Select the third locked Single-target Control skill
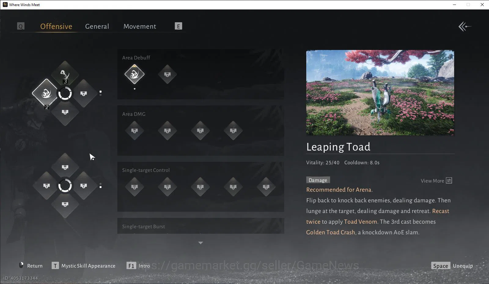 [200, 187]
